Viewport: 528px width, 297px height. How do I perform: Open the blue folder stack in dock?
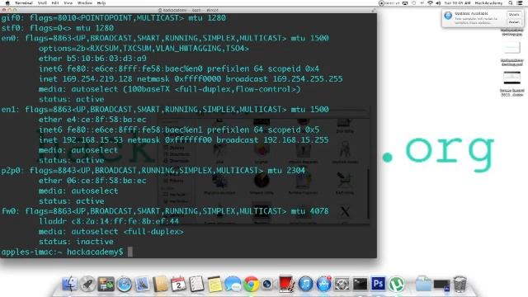(423, 284)
